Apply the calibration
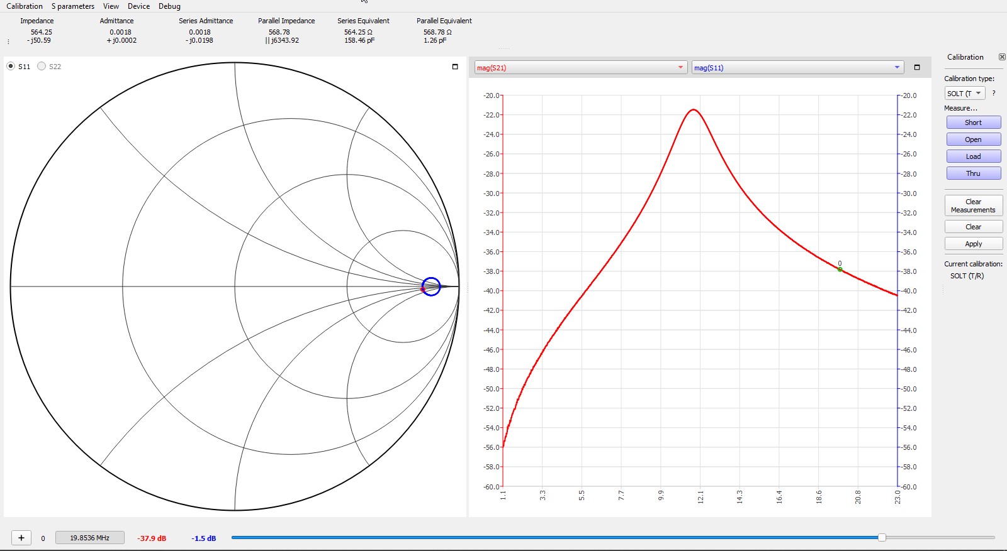Viewport: 1007px width, 551px height. (974, 244)
